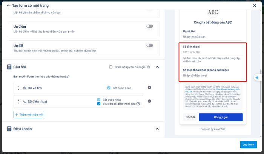264x154 pixels.
Task: Collapse the Câu hỏi section
Action: 157,67
